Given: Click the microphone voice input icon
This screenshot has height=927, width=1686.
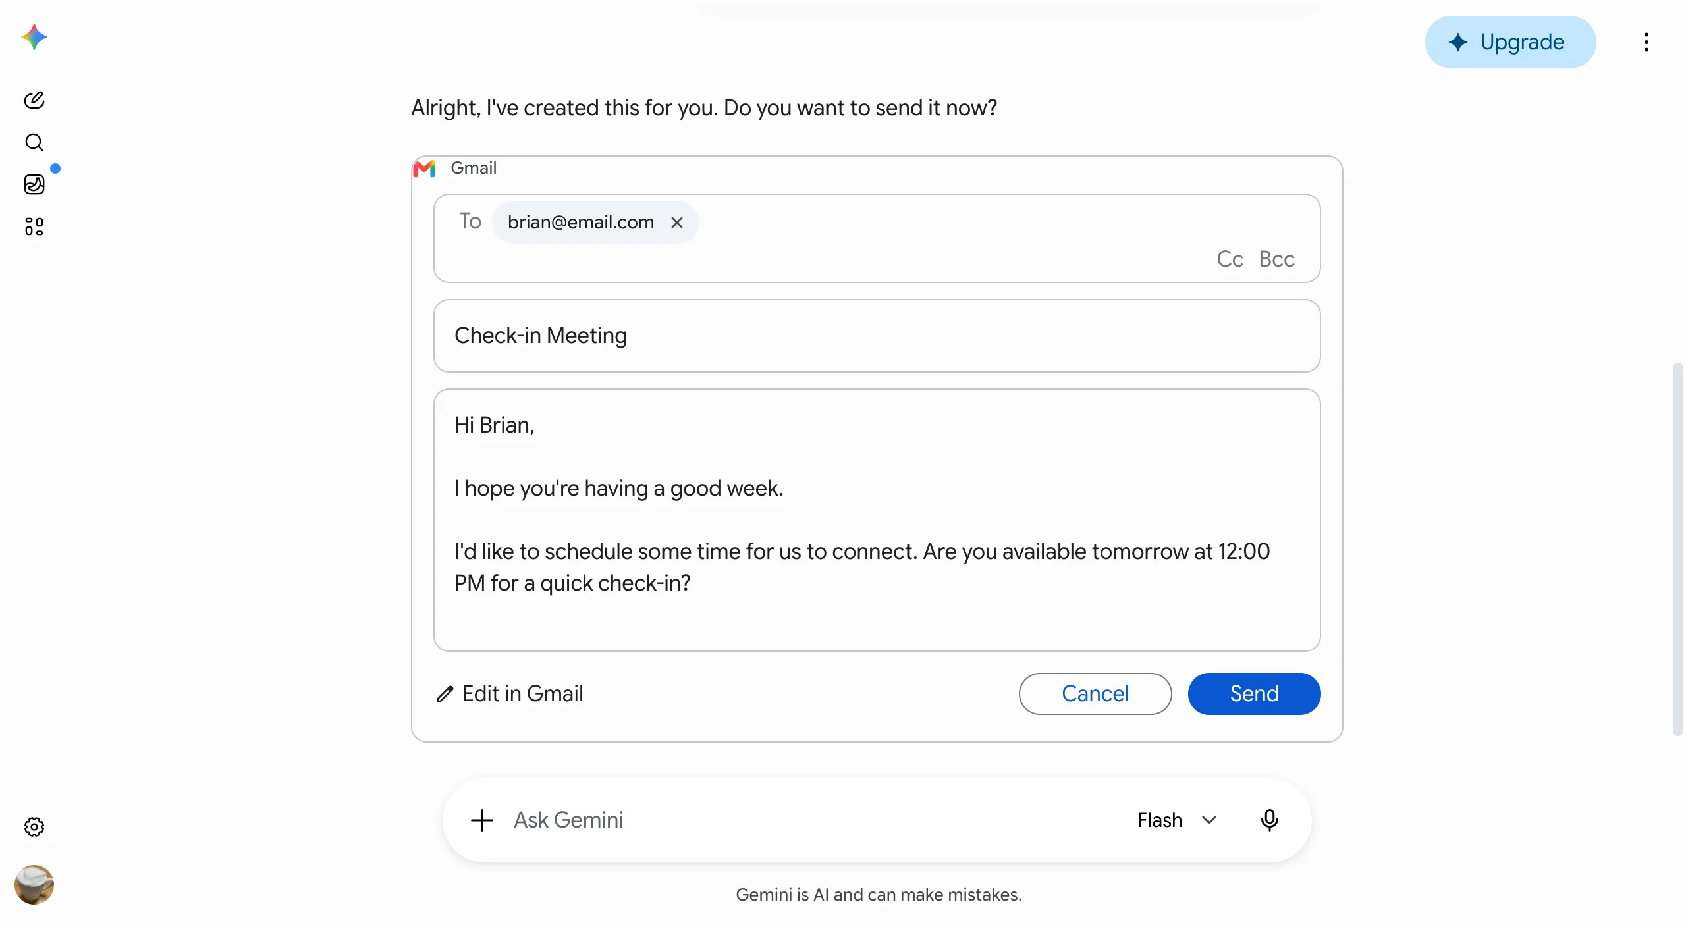Looking at the screenshot, I should (x=1270, y=820).
